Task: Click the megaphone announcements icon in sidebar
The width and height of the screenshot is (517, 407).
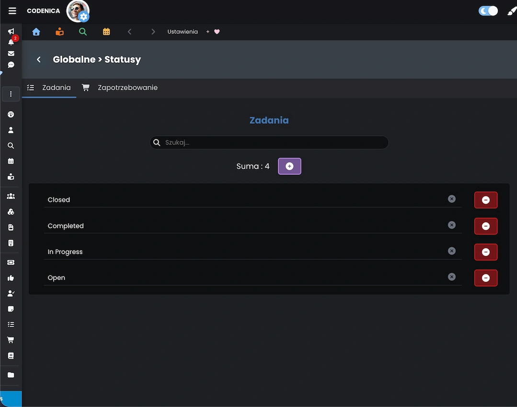Action: pyautogui.click(x=11, y=32)
